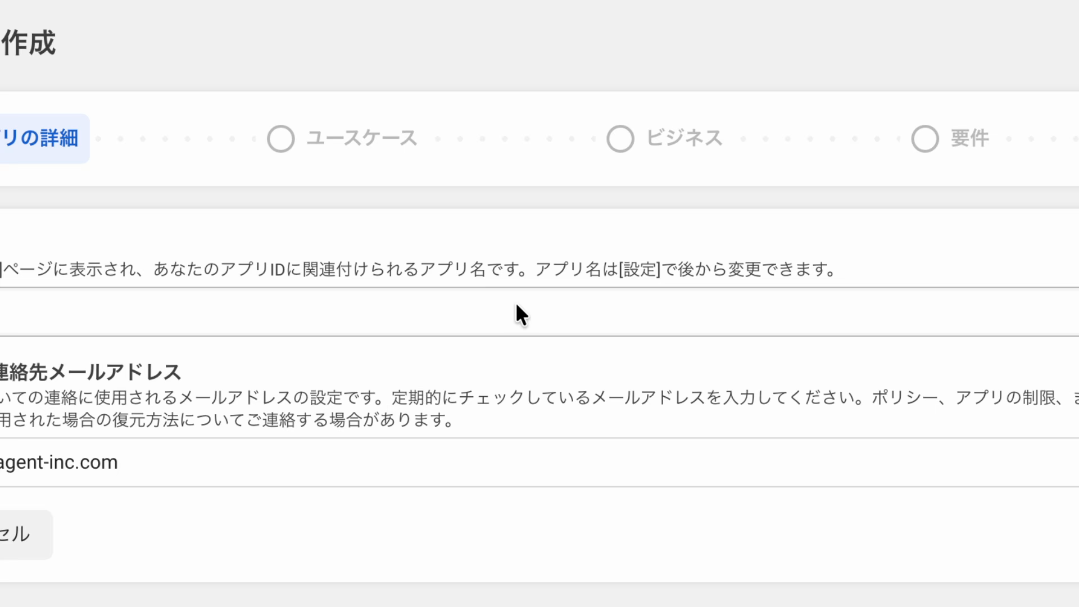Viewport: 1079px width, 607px height.
Task: Go to the ユースケース step label
Action: 362,138
